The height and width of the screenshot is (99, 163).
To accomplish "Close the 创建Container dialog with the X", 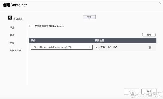I will [x=160, y=3].
